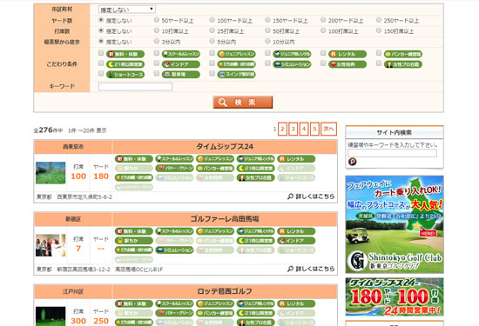The height and width of the screenshot is (326, 479).
Task: Click 詳しくはこちら for タイムジップス24
Action: [311, 196]
